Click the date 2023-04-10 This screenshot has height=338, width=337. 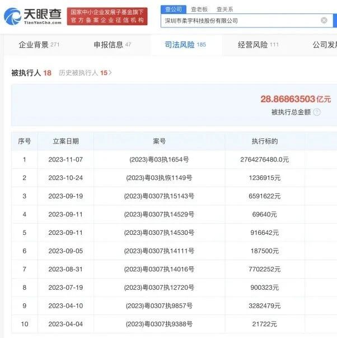click(65, 305)
